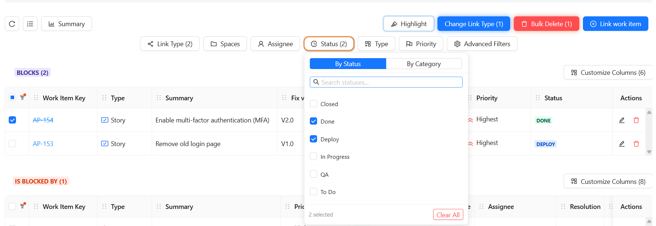The image size is (656, 226).
Task: Delete the AP-154 link via trash icon
Action: (x=636, y=120)
